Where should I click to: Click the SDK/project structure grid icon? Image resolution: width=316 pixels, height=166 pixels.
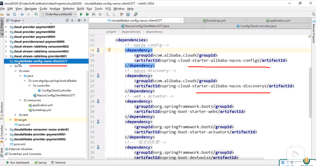[128, 14]
